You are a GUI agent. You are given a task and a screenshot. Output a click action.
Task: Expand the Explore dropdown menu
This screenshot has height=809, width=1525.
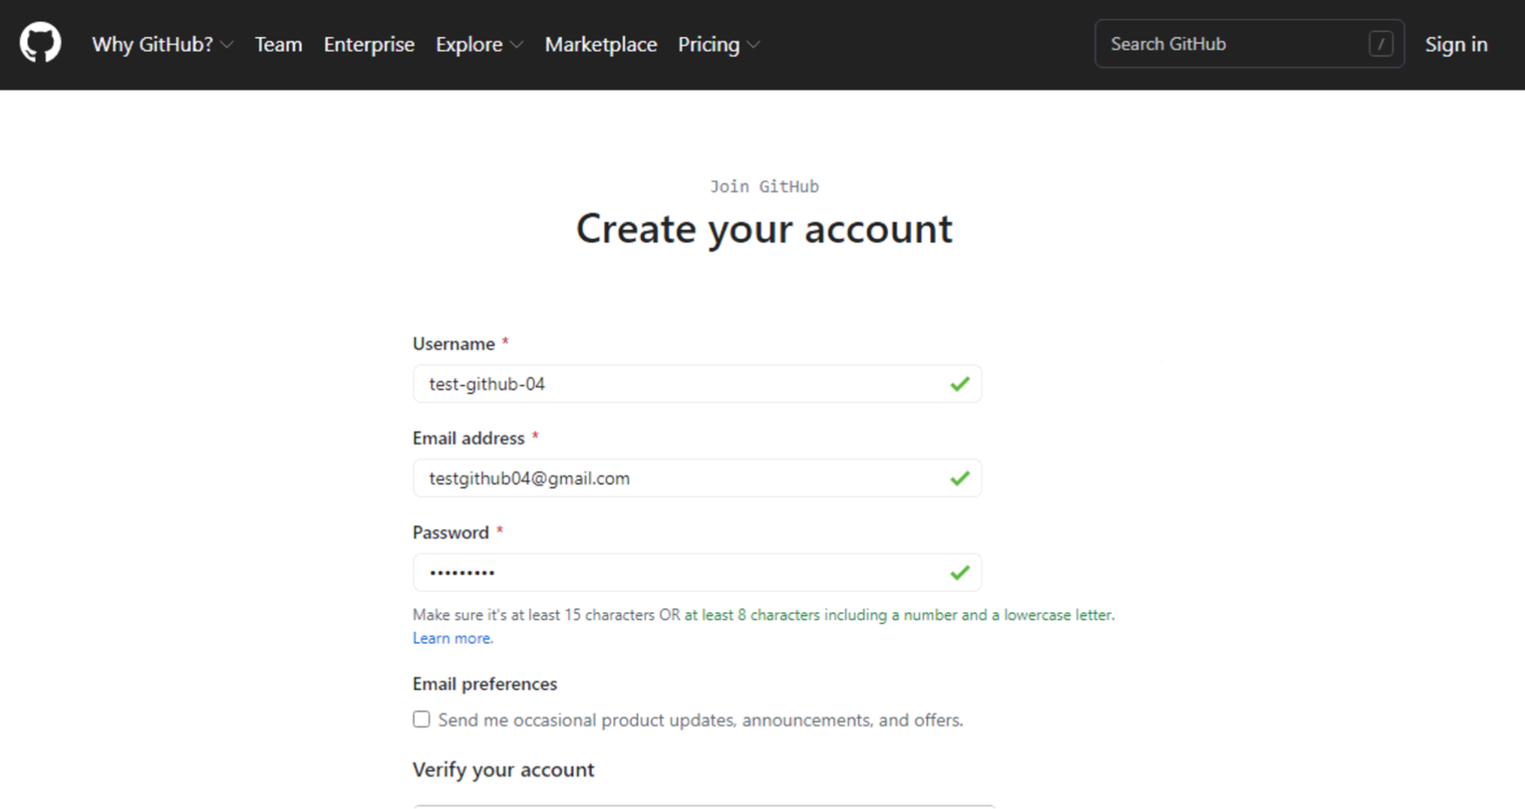[478, 44]
